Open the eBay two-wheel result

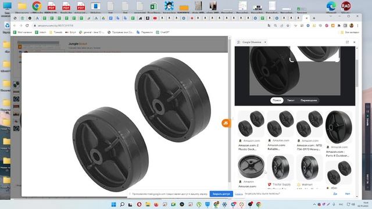(x=339, y=173)
